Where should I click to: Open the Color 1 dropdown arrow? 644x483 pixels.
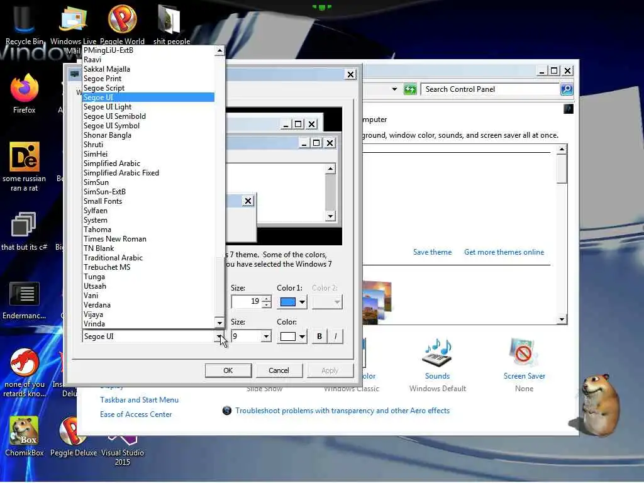click(x=303, y=303)
